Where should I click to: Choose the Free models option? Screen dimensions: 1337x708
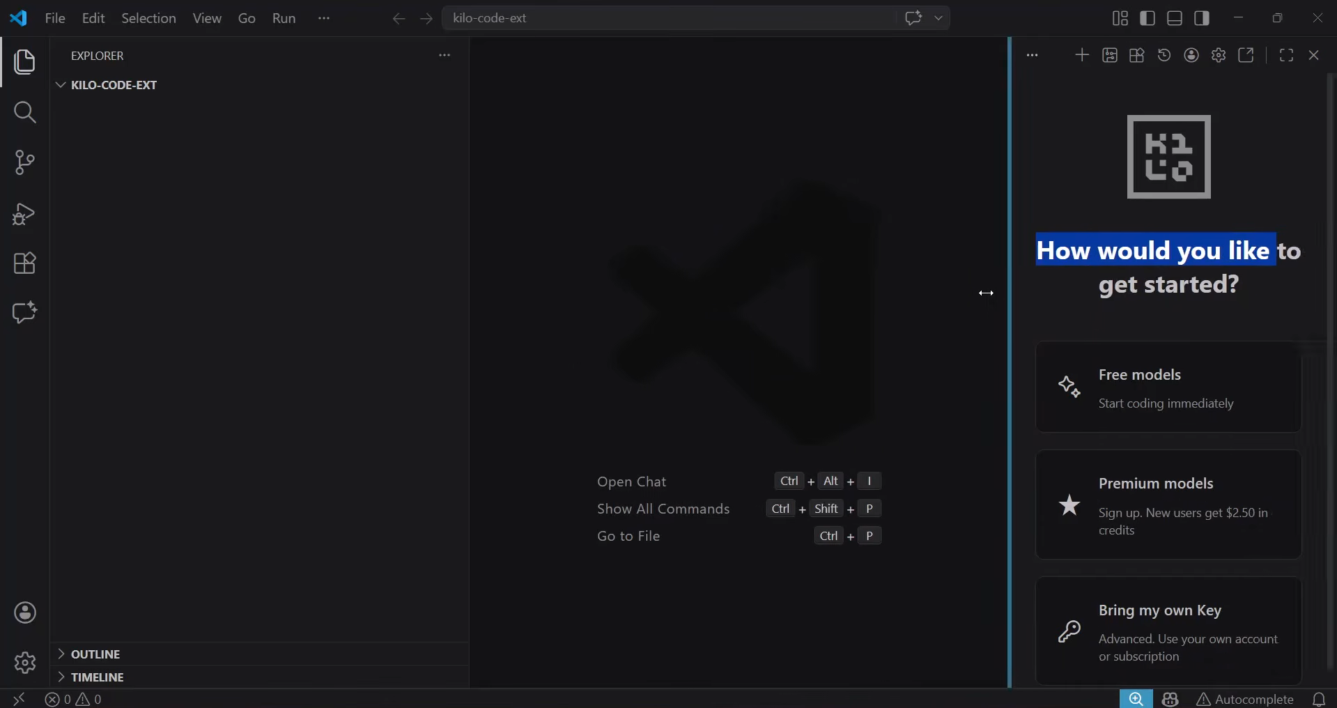pos(1168,387)
